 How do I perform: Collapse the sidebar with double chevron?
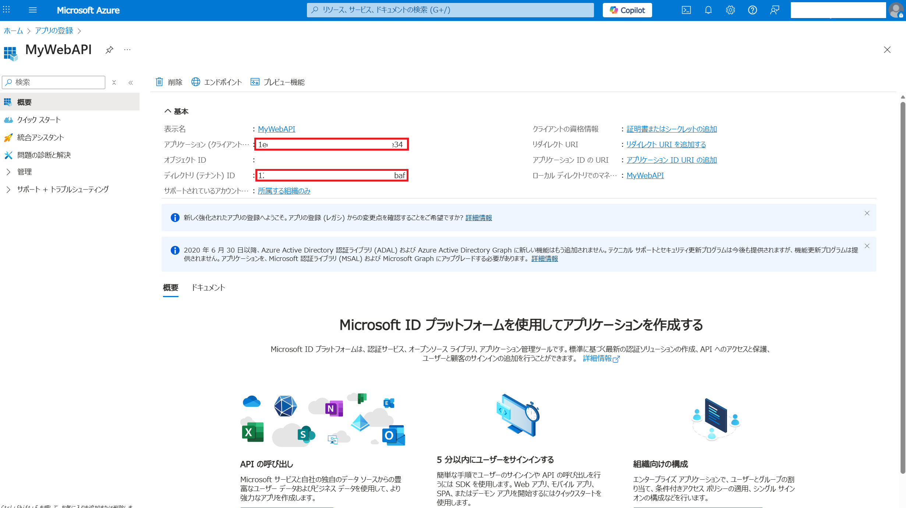click(131, 82)
